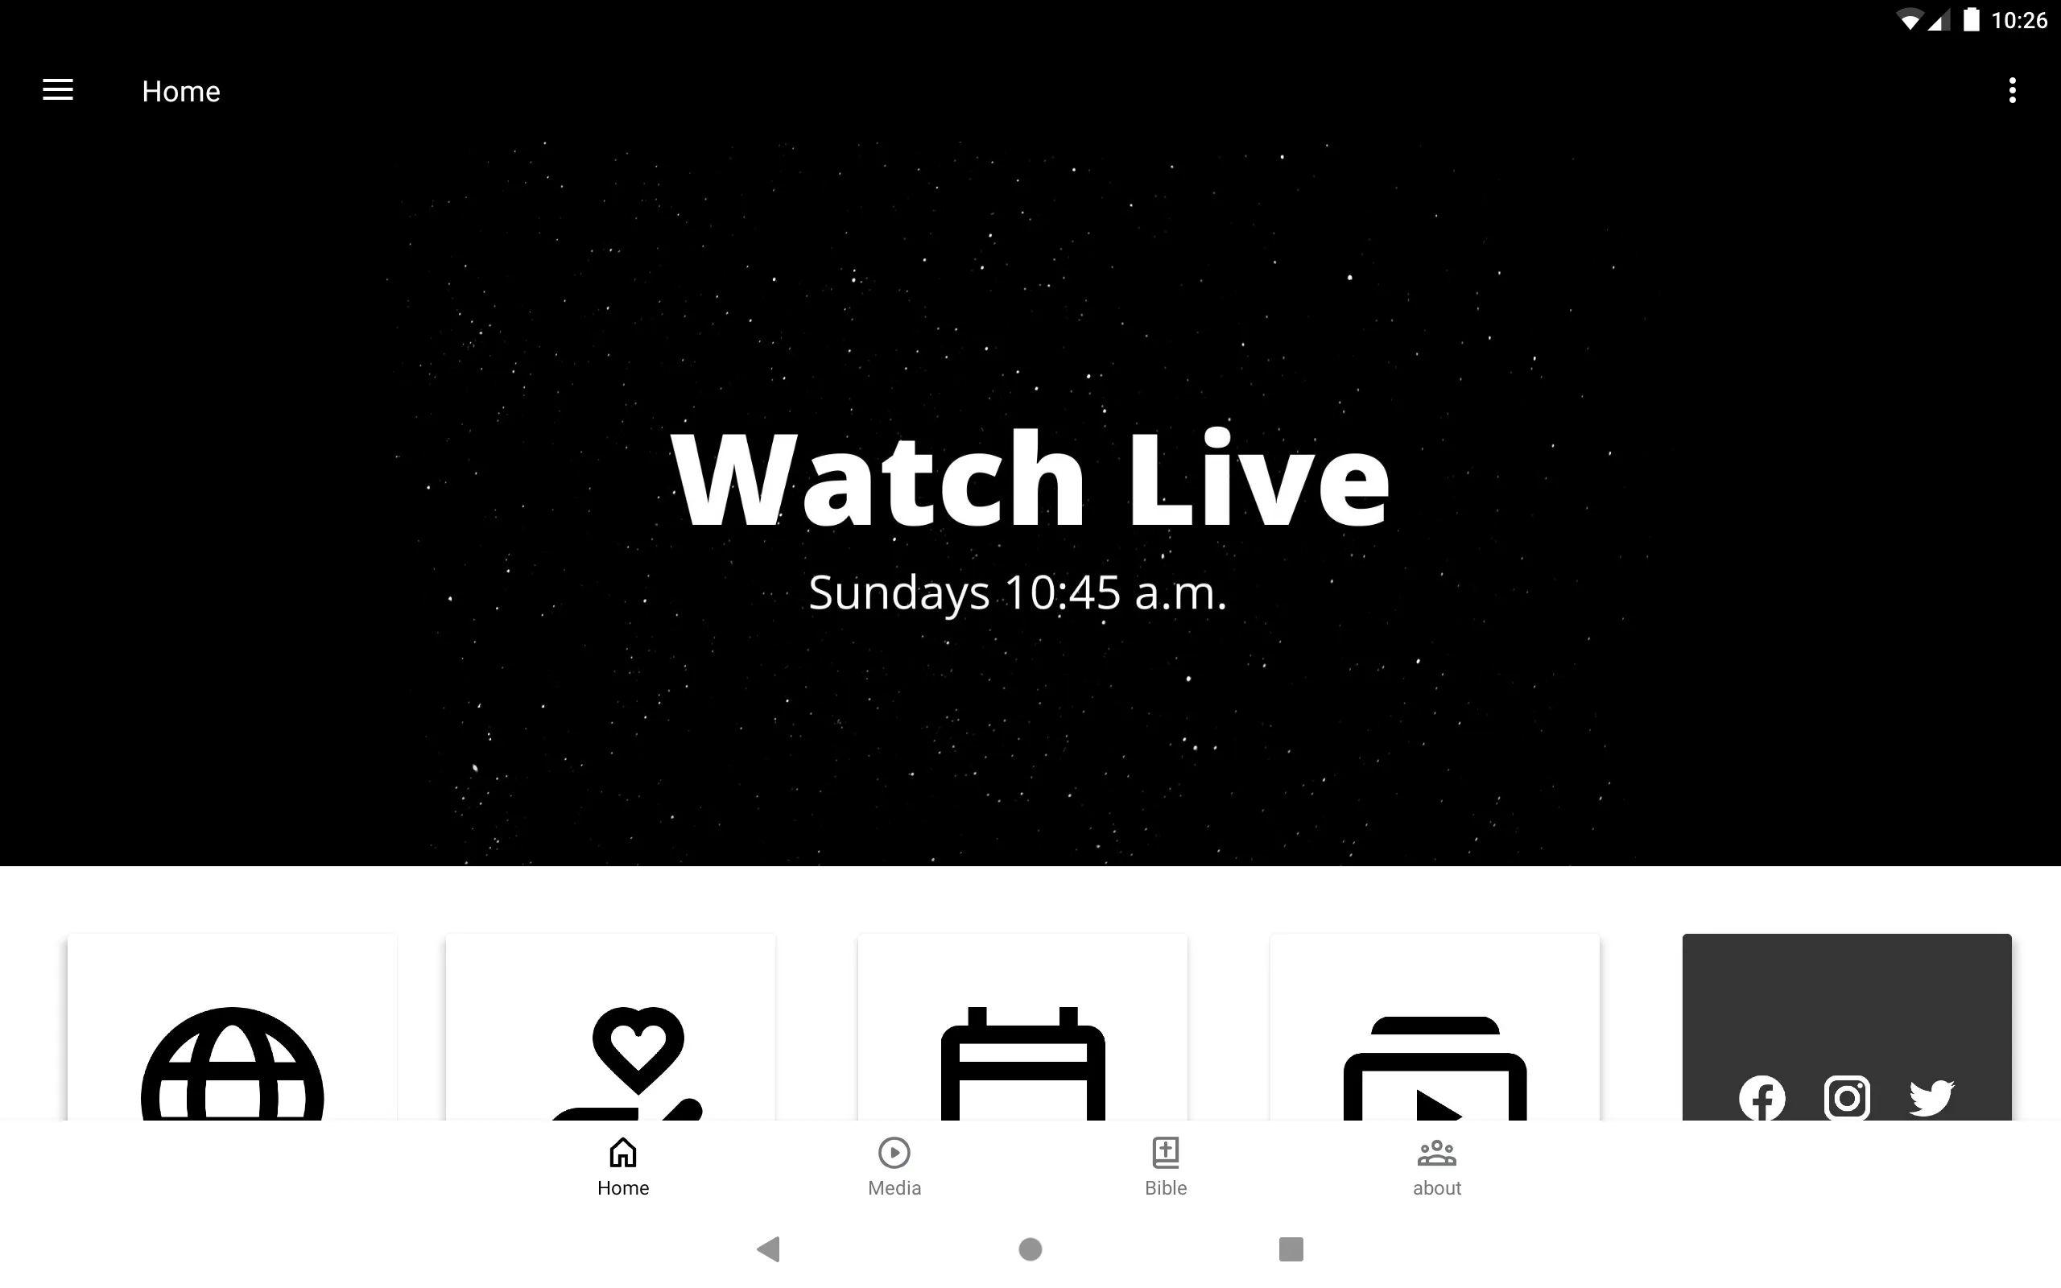Tap the Instagram social icon
Screen dimensions: 2061x1288
1846,1098
